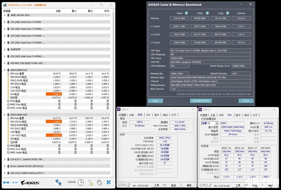Click the AORUS logo in HWiNFO
281x190 pixels.
click(x=30, y=183)
